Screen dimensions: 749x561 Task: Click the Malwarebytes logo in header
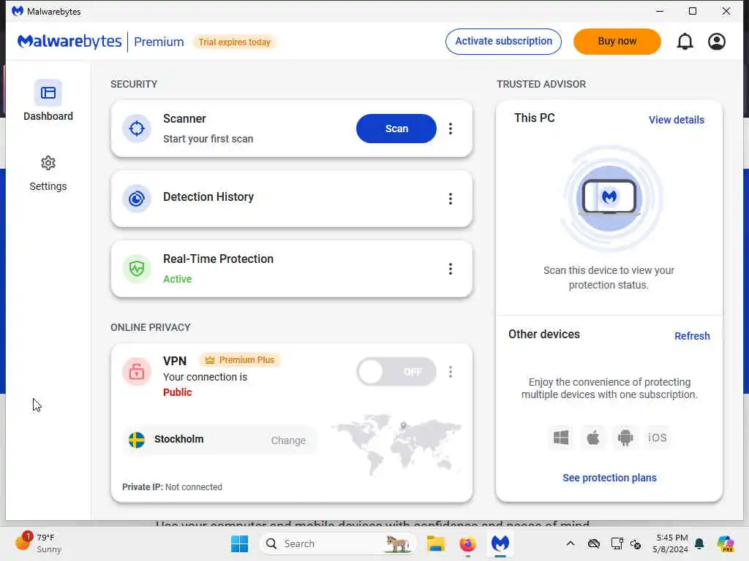(69, 42)
